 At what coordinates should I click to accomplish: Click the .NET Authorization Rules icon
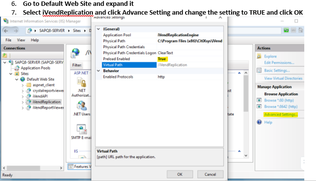pyautogui.click(x=82, y=82)
